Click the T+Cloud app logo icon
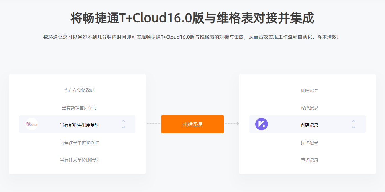Image resolution: width=385 pixels, height=192 pixels. click(x=32, y=124)
